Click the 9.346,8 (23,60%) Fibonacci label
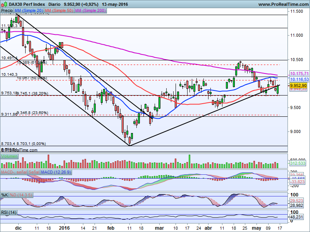Screen dimensions: 310x232 [x=33, y=113]
